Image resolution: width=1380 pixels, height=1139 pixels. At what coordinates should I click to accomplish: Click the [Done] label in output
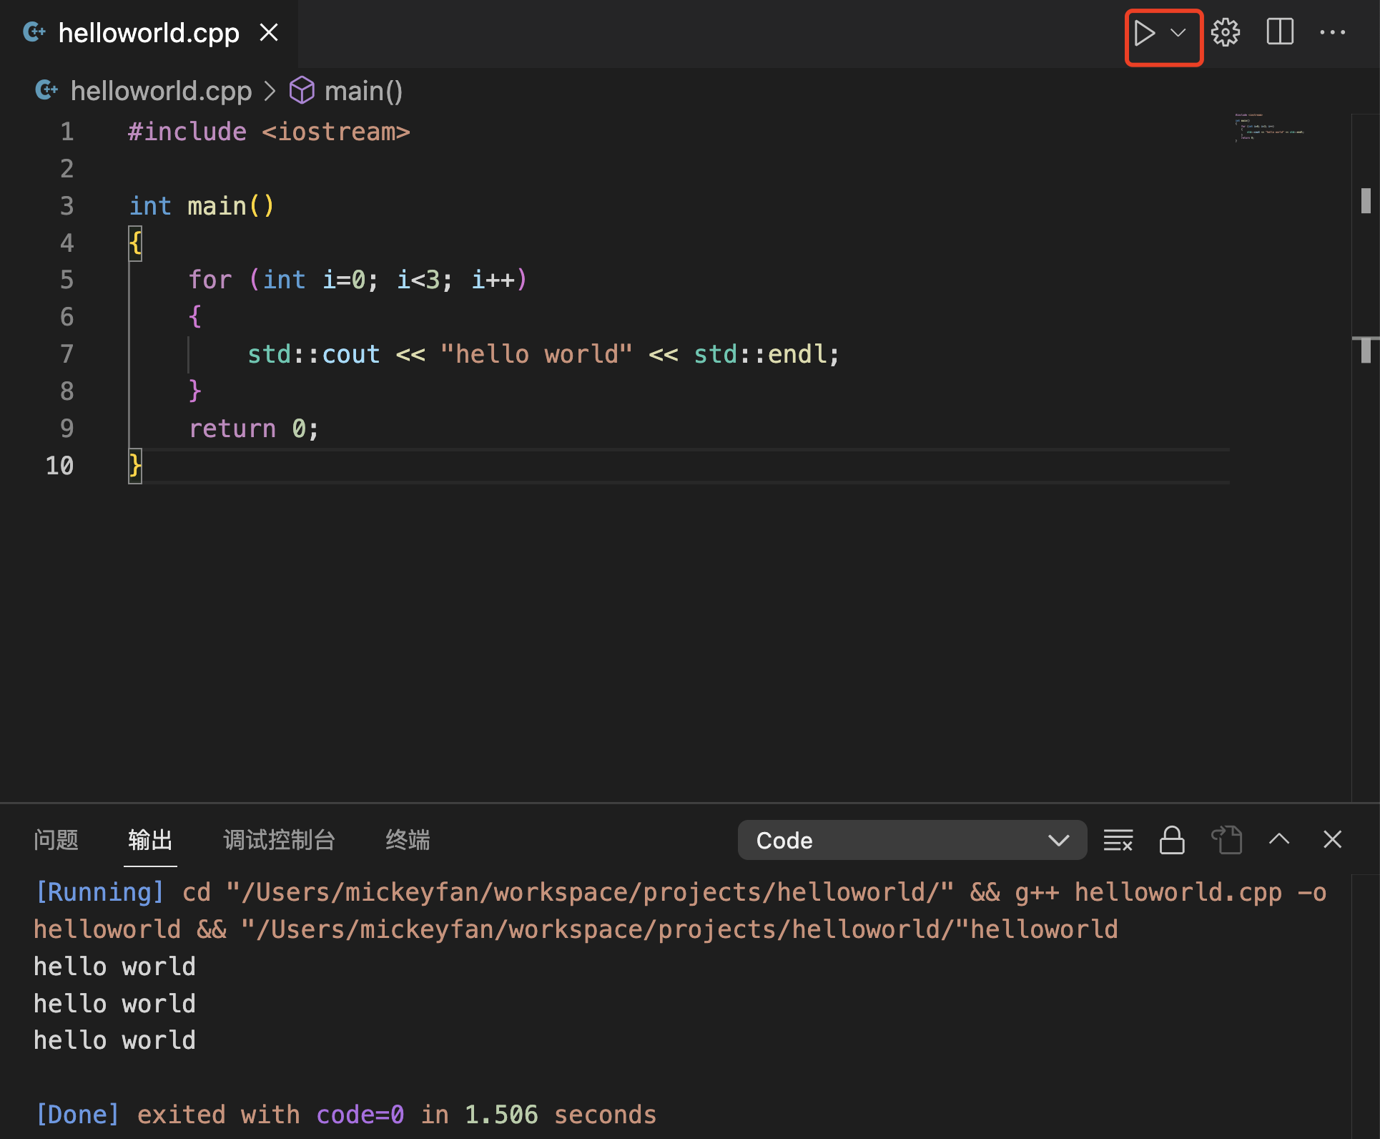(78, 1115)
